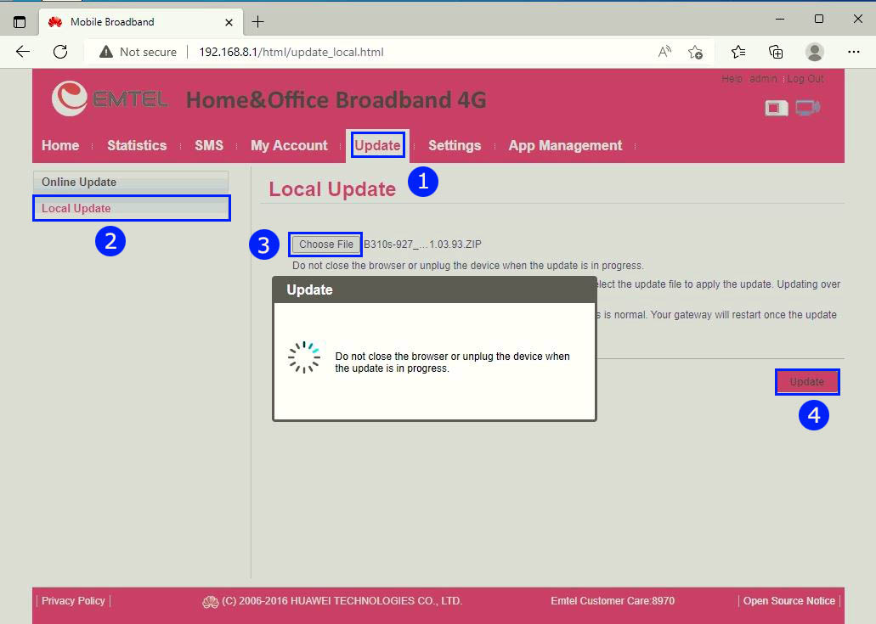The height and width of the screenshot is (624, 876).
Task: Open the My Account tab
Action: [289, 146]
